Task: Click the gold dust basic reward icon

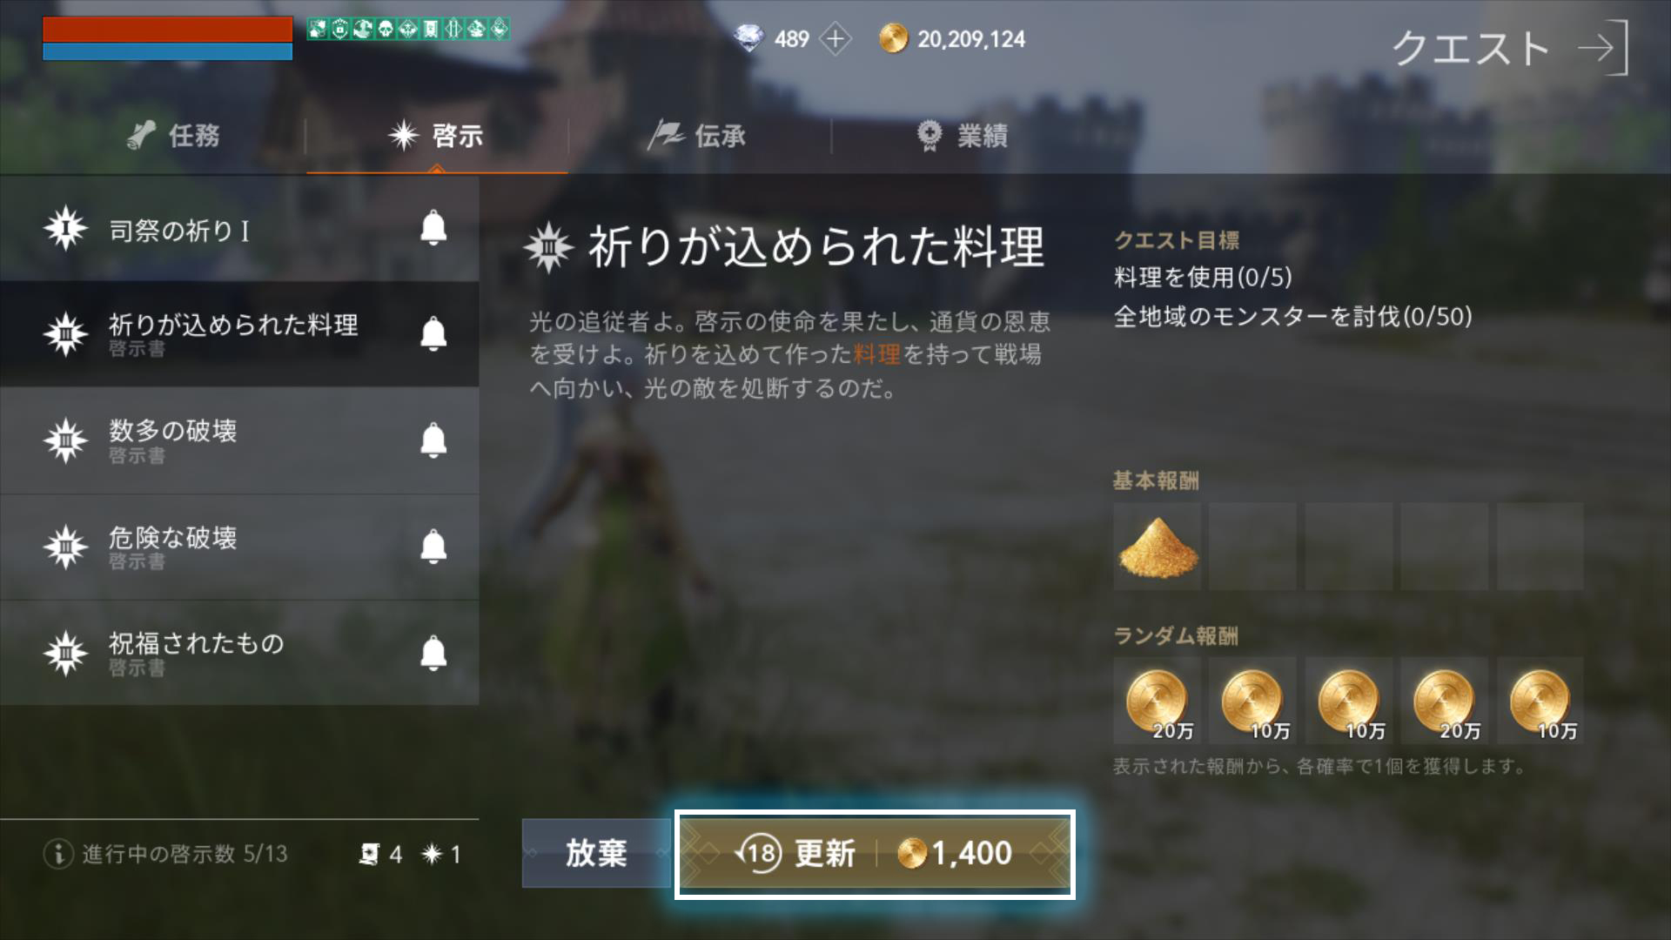Action: [x=1158, y=547]
